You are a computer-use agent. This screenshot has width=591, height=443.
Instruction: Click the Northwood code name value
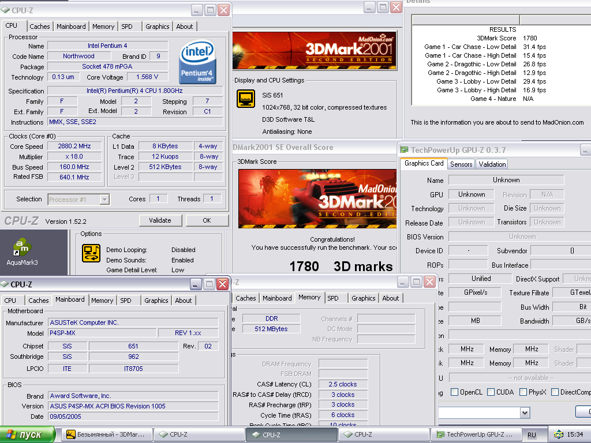(78, 56)
